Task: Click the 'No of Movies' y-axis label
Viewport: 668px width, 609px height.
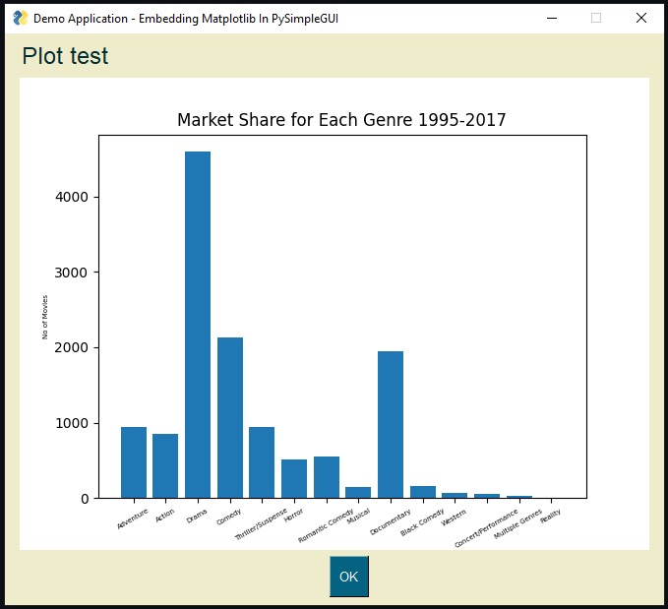Action: (45, 317)
